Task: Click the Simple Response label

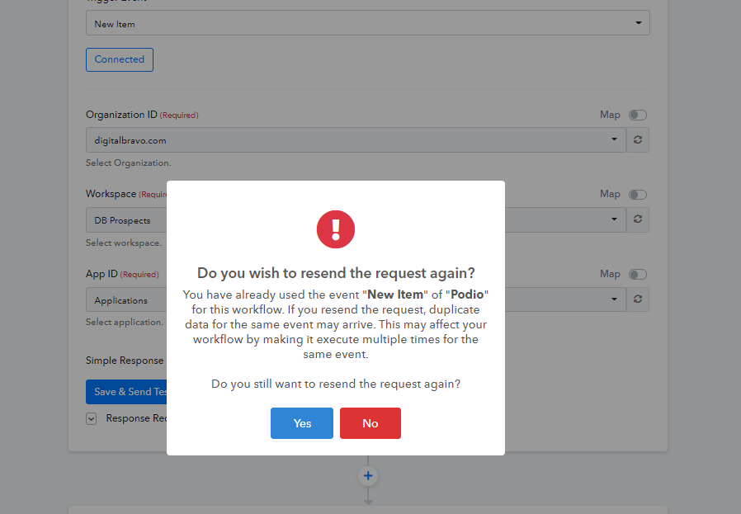Action: 125,361
